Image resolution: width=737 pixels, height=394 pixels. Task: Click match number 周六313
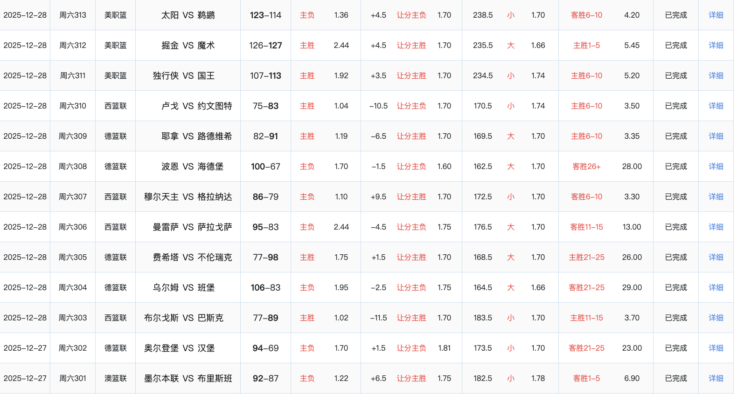tap(73, 15)
